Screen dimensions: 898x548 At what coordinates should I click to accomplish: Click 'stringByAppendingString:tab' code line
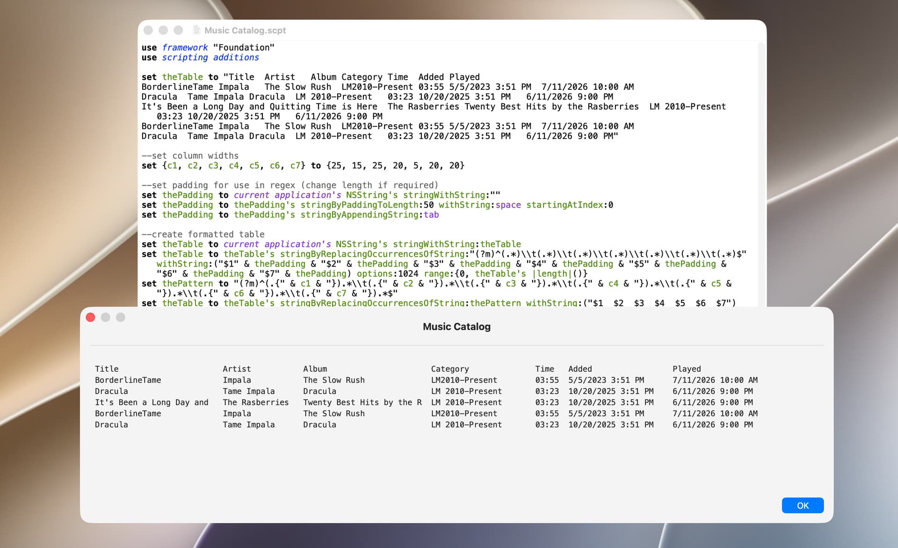click(x=290, y=215)
